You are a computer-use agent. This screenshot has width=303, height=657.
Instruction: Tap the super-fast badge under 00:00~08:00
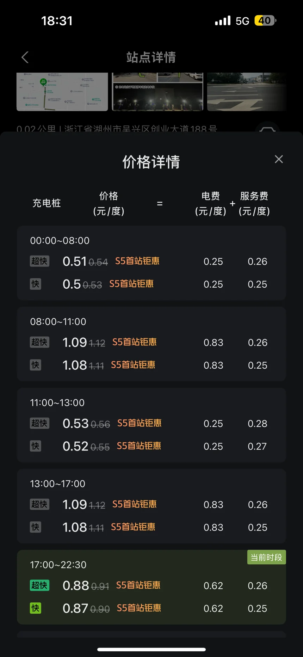[39, 261]
